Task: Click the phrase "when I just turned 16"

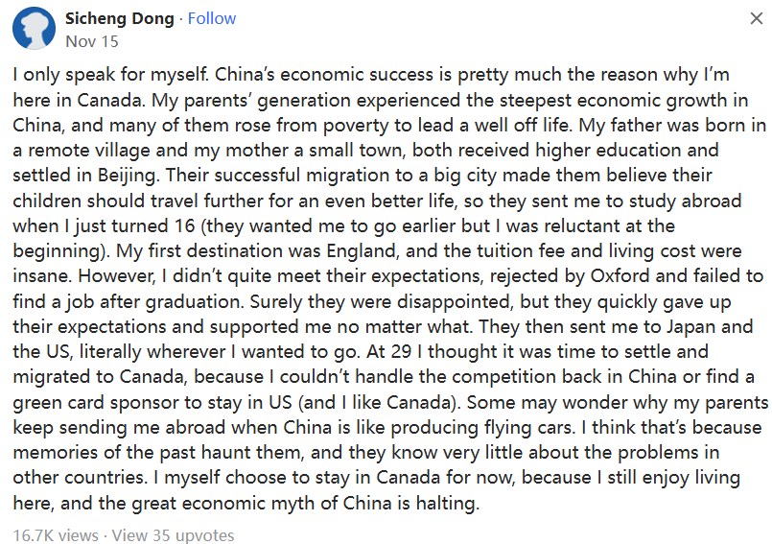Action: click(x=94, y=226)
